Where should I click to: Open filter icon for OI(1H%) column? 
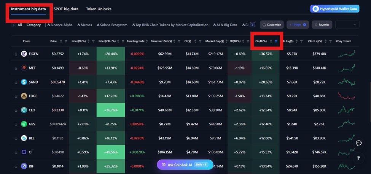[x=248, y=41]
